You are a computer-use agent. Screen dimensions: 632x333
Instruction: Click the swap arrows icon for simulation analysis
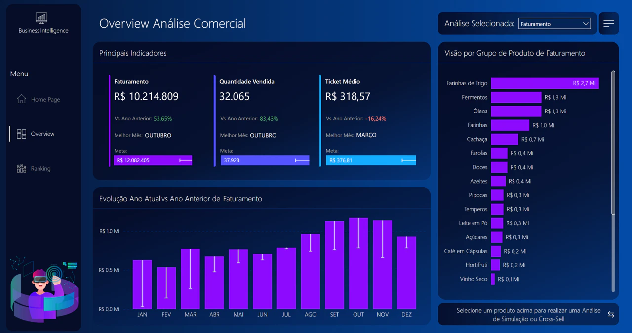(x=611, y=315)
